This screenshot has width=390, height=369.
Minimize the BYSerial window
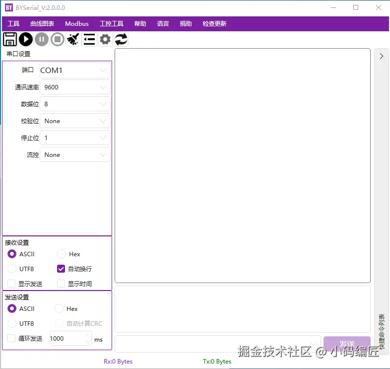[x=333, y=7]
